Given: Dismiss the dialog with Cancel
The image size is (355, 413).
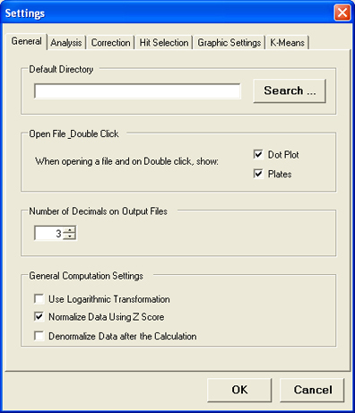Looking at the screenshot, I should click(x=312, y=390).
